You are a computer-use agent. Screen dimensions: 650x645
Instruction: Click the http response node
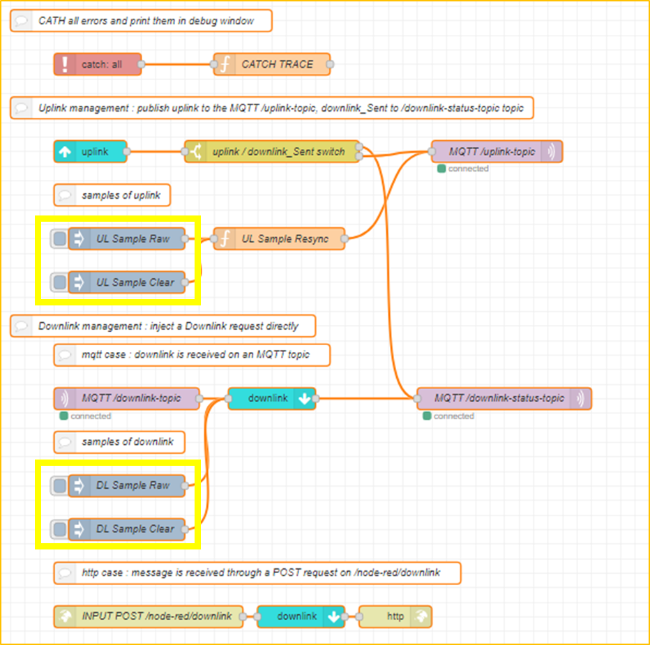[x=395, y=616]
